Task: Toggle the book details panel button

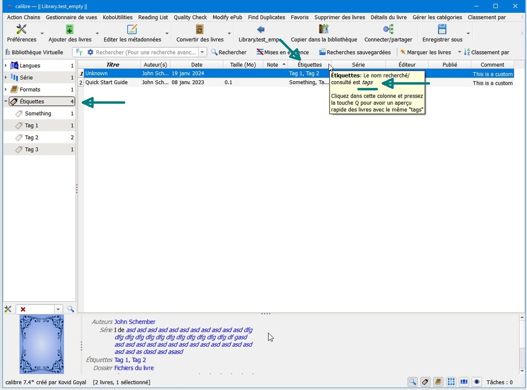Action: pyautogui.click(x=438, y=382)
